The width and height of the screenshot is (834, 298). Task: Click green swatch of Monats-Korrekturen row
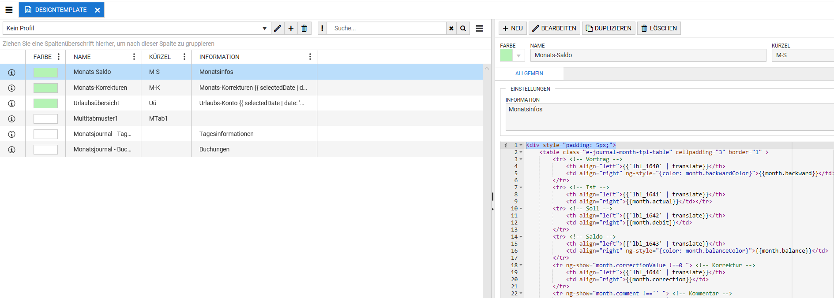(45, 88)
